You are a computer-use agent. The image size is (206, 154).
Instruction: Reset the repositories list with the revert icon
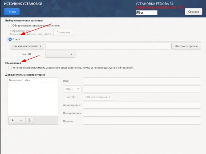[x=29, y=120]
